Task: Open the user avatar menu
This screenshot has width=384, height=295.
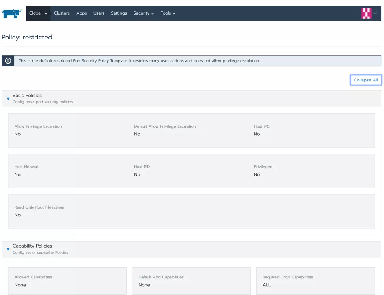Action: point(366,13)
